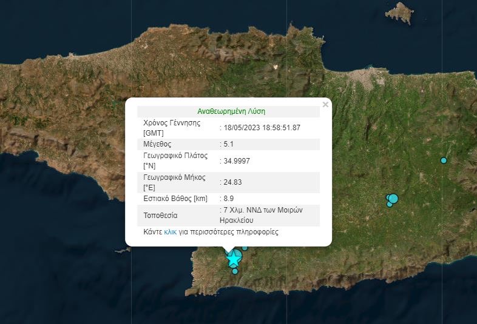The image size is (477, 324).
Task: Close the earthquake info popup
Action: click(x=325, y=105)
